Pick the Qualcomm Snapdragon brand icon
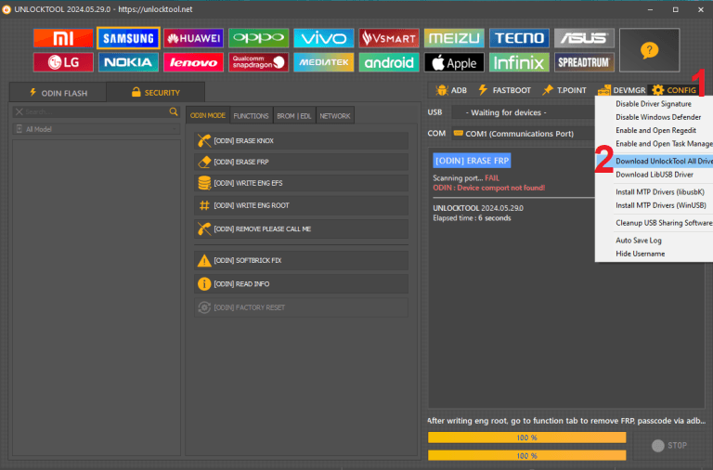 click(258, 63)
